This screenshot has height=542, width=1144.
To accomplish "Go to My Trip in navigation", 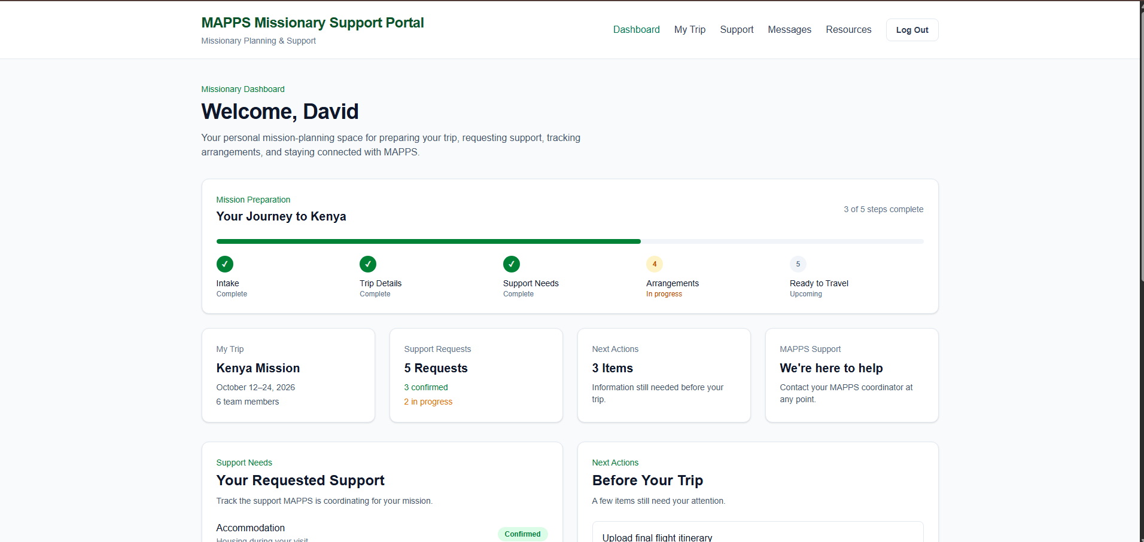I will click(690, 29).
